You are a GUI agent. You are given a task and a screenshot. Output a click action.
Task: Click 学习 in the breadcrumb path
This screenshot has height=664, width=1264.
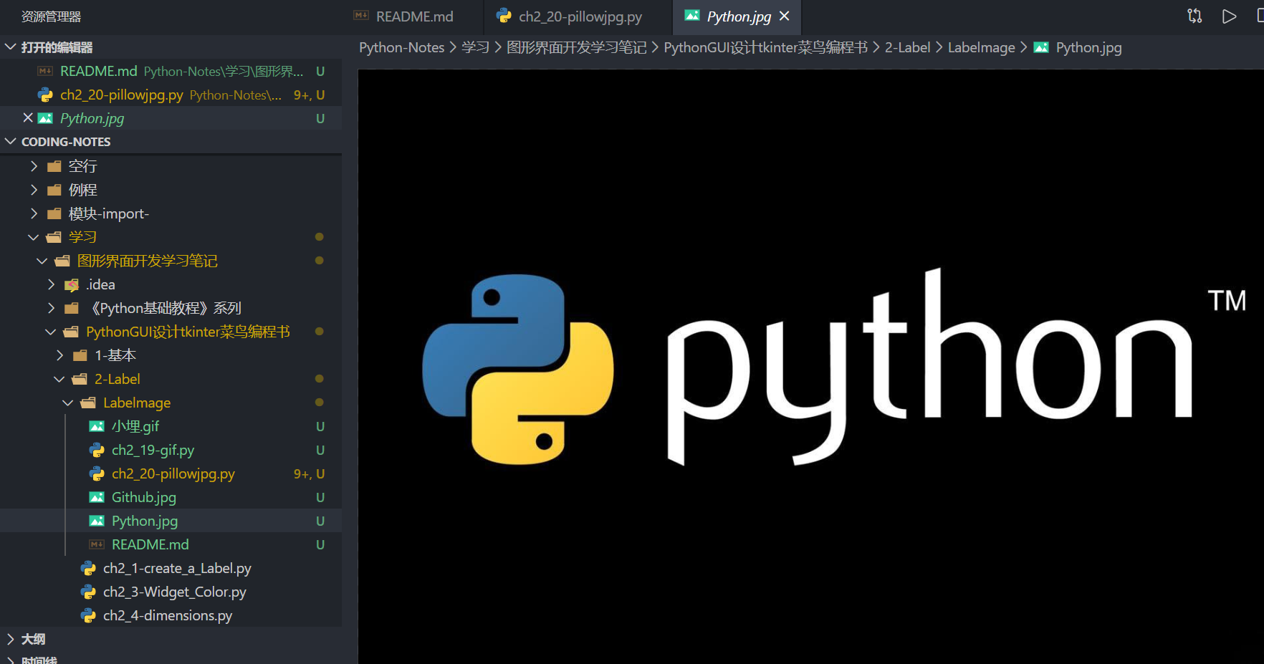pos(476,47)
